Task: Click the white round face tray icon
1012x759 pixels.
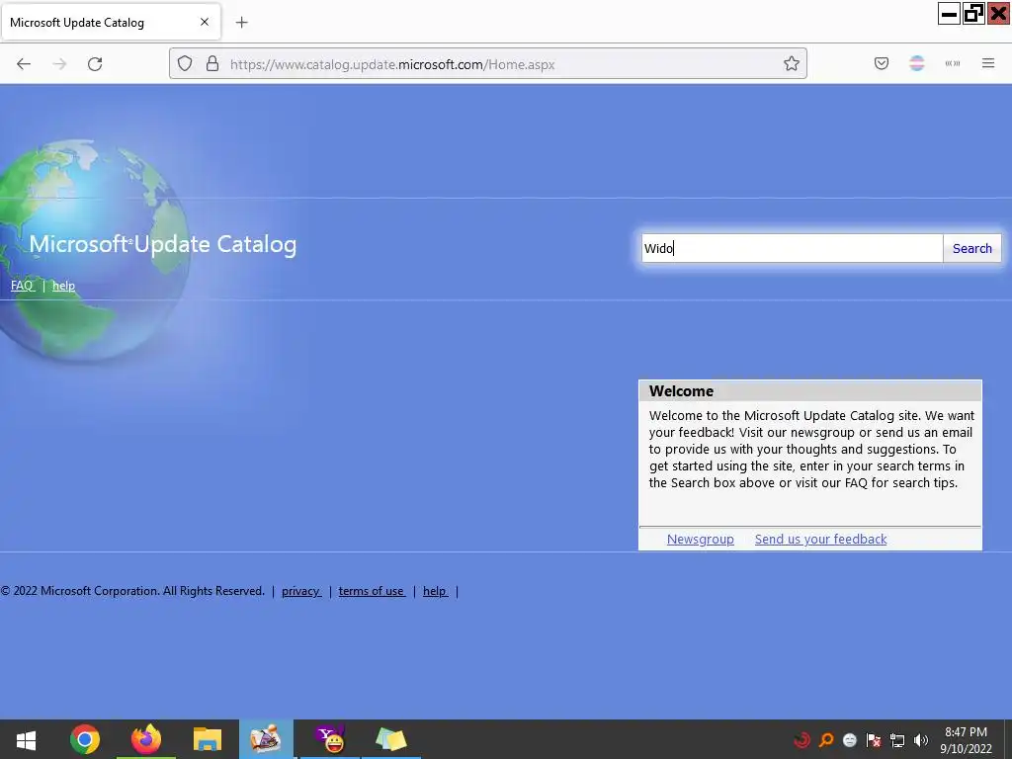Action: click(x=850, y=740)
